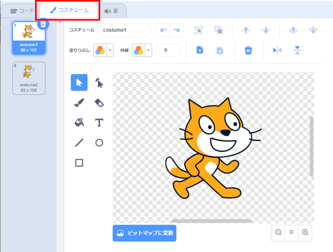Viewport: 333px width, 252px height.
Task: Click the outline width field showing 0
Action: [169, 50]
